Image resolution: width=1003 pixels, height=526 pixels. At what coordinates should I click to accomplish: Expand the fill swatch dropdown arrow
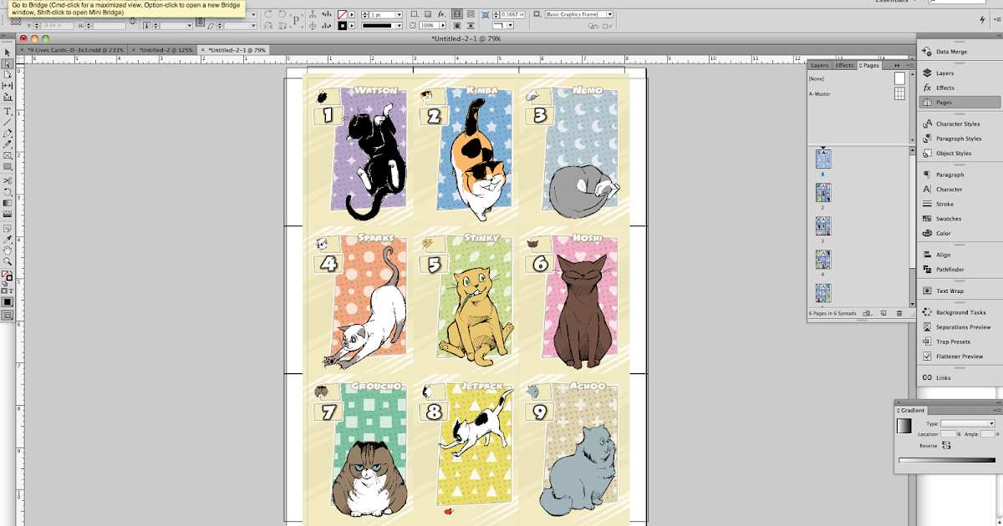352,14
